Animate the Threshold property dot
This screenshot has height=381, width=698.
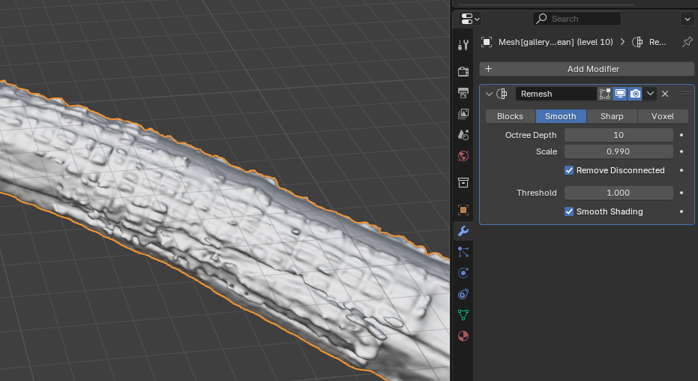point(682,193)
